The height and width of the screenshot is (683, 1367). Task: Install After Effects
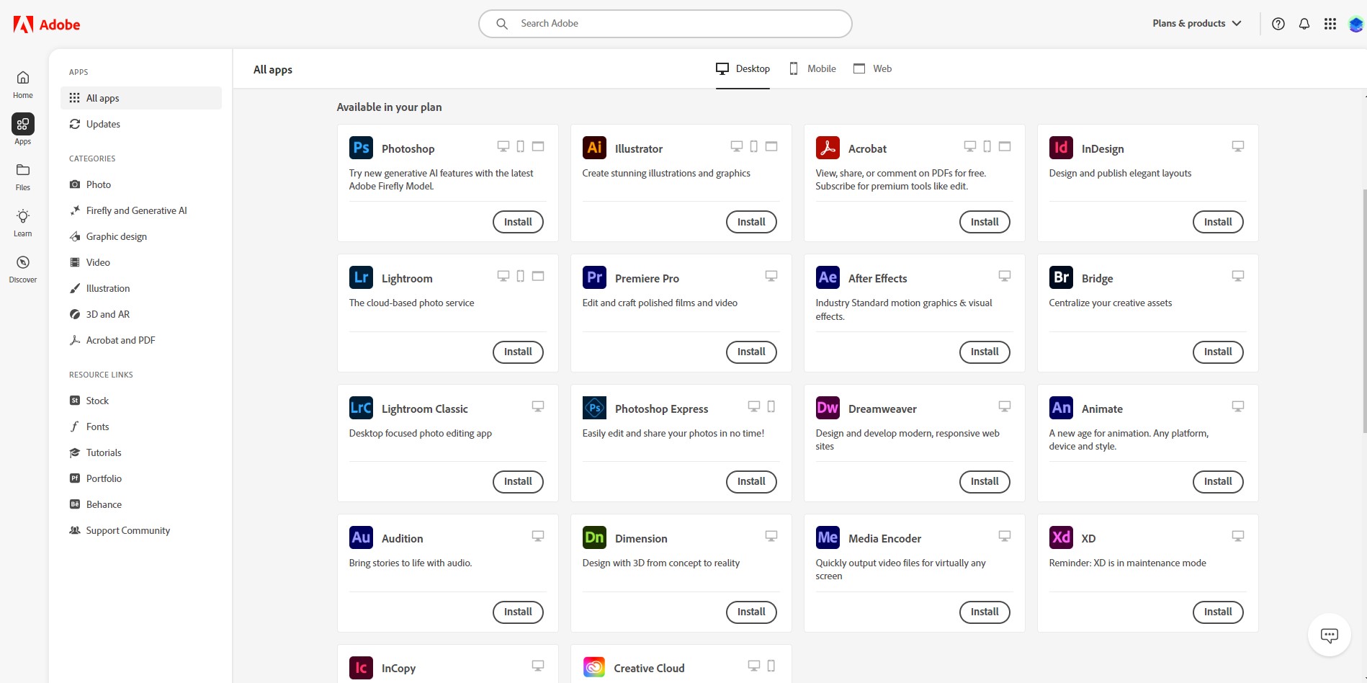(x=985, y=352)
